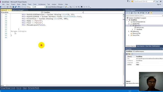Click the New Project toolbar icon
The height and width of the screenshot is (92, 163).
point(7,7)
